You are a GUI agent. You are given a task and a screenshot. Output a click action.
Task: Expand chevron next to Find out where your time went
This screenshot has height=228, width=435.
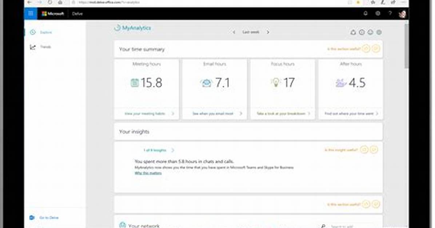click(x=377, y=114)
